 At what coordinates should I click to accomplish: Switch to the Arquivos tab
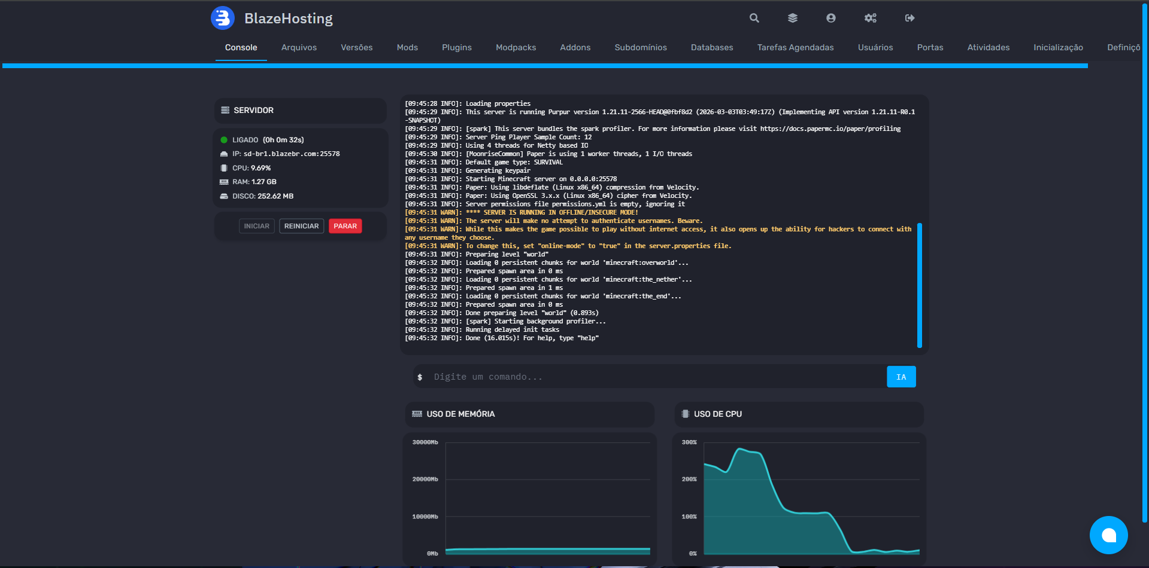click(x=299, y=48)
